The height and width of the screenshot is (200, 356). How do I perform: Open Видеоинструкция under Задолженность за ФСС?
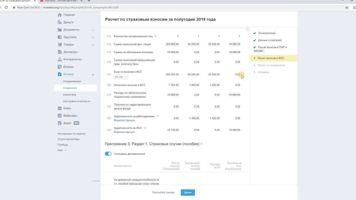pos(124,132)
